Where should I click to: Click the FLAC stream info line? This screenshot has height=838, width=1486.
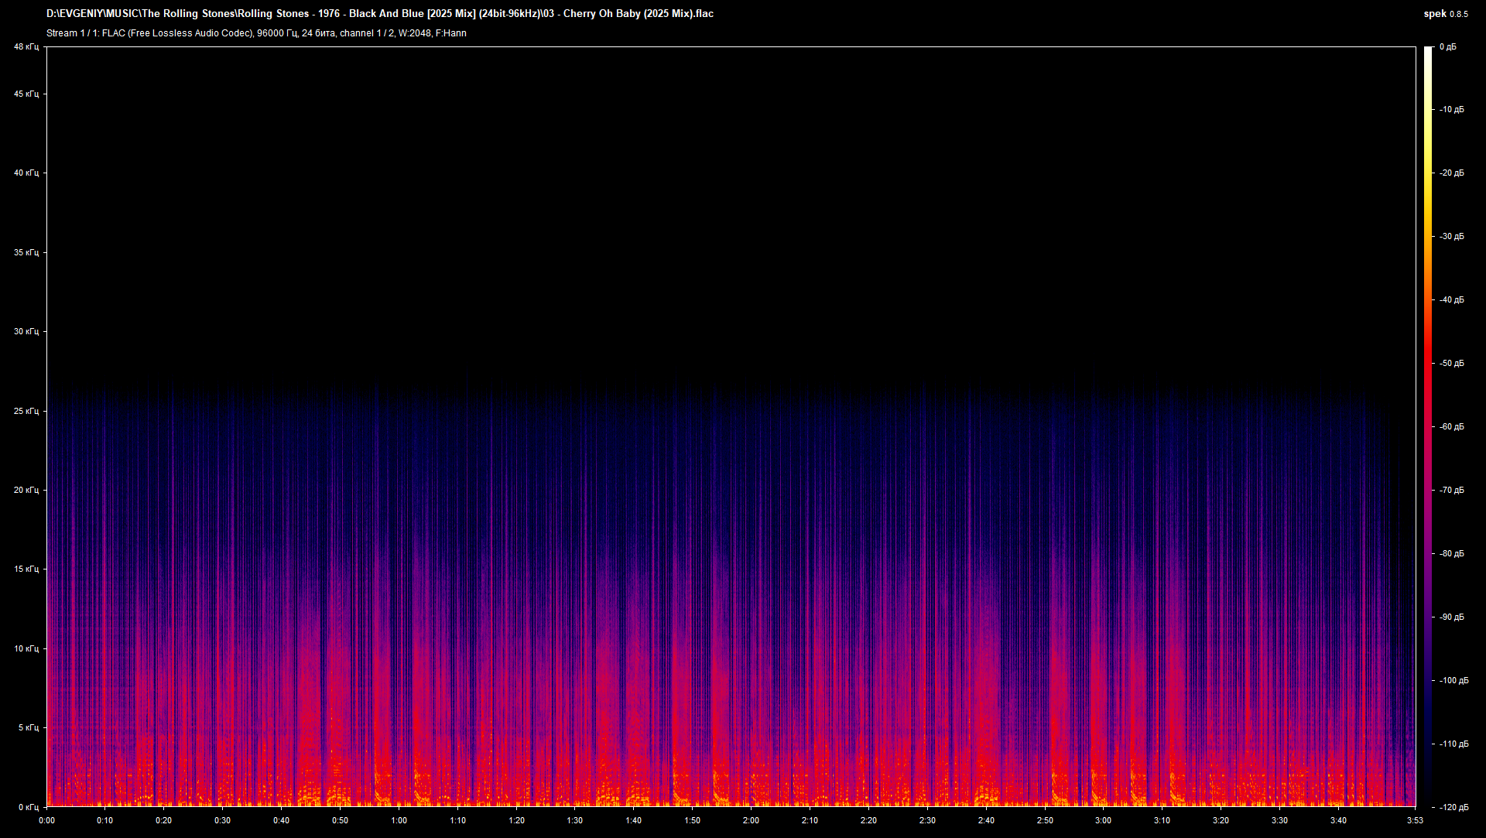(x=256, y=33)
